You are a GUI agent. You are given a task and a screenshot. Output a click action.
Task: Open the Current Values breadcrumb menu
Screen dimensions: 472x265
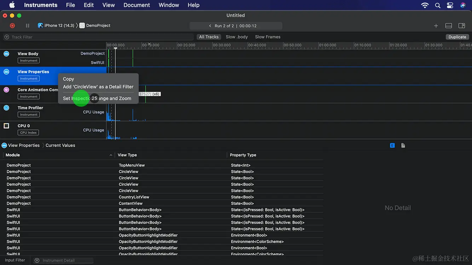[61, 145]
